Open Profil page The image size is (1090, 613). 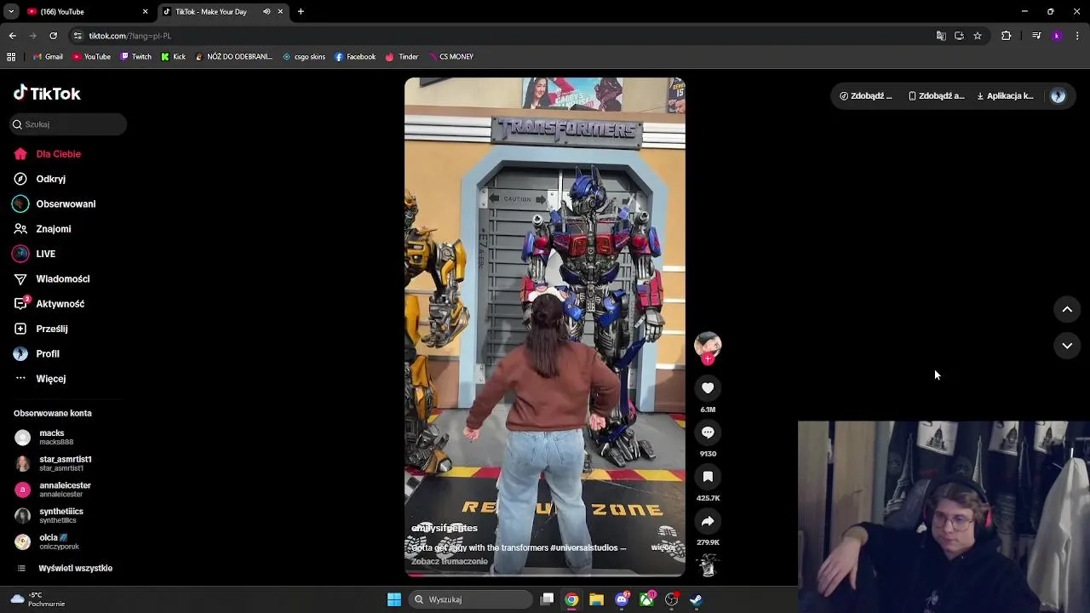click(x=37, y=354)
